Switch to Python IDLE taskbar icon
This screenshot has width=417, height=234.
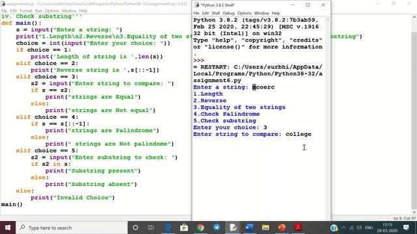tap(233, 227)
